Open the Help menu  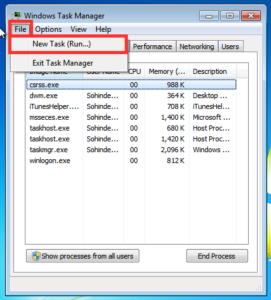(x=103, y=29)
